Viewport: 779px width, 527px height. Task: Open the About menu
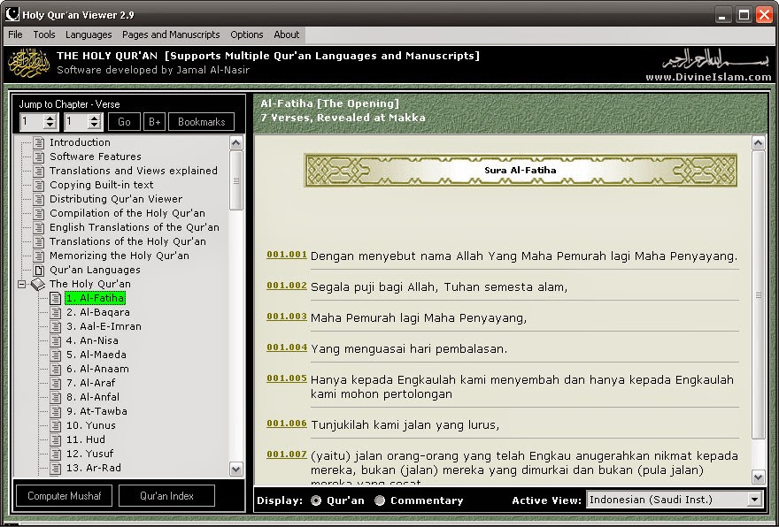(x=287, y=34)
